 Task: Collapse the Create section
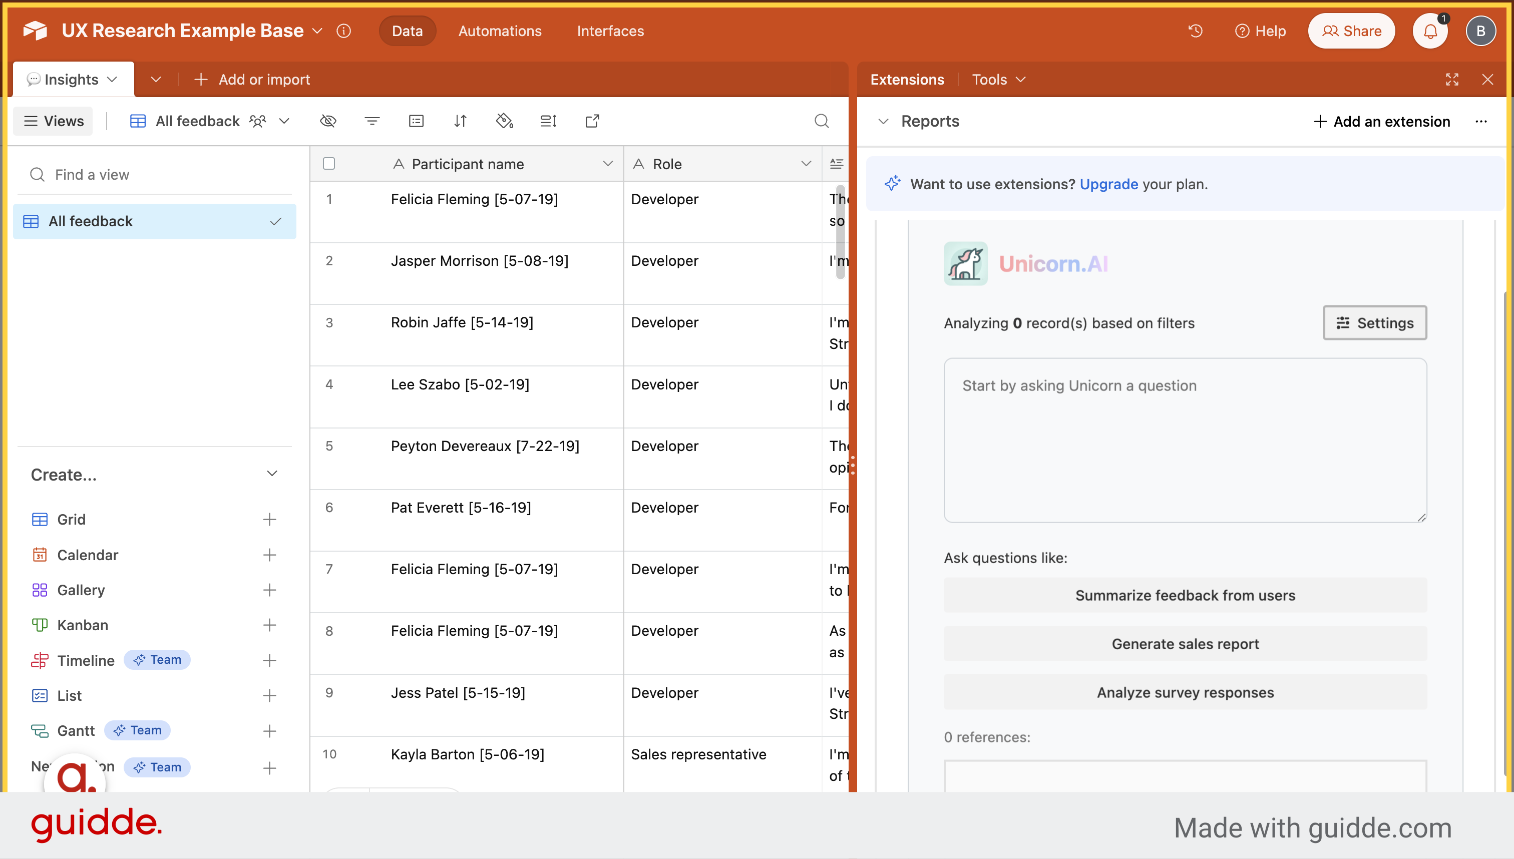[272, 474]
